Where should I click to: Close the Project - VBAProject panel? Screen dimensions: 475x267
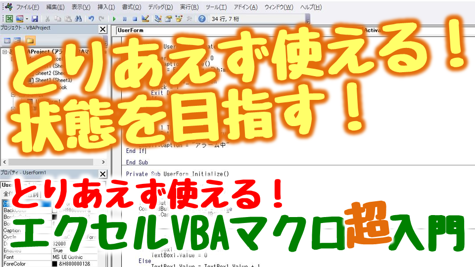click(103, 29)
